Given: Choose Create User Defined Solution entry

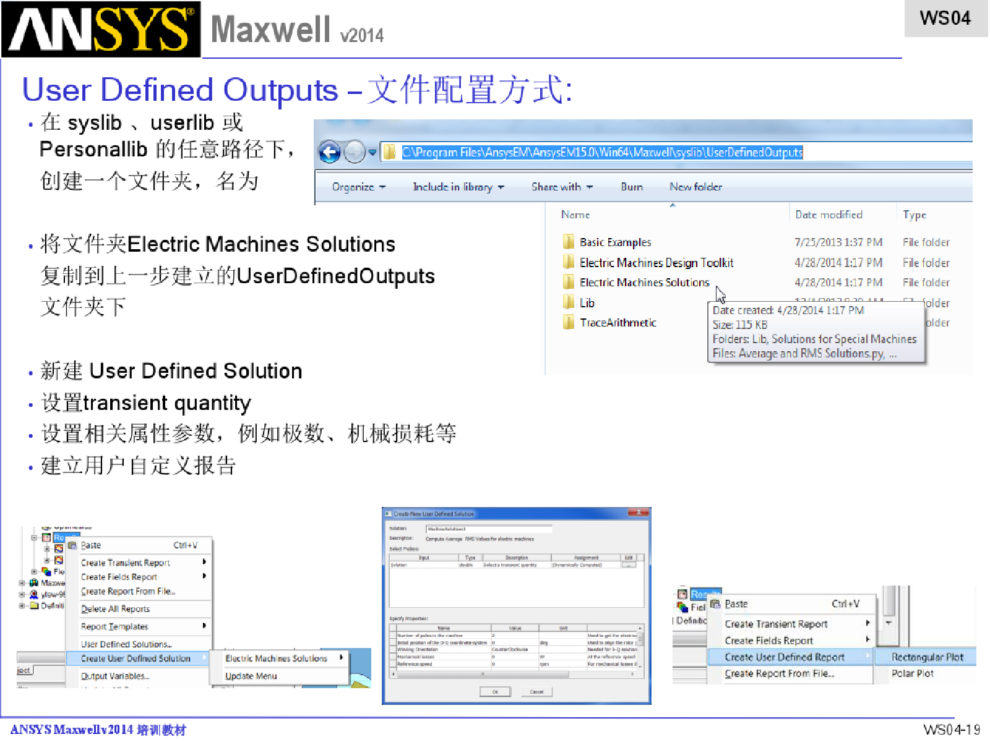Looking at the screenshot, I should click(137, 659).
